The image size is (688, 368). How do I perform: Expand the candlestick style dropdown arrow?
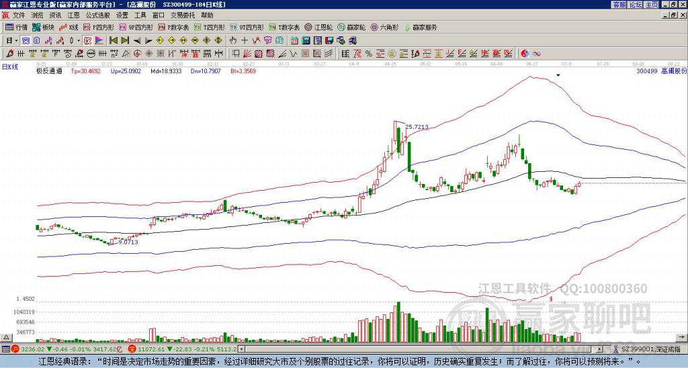[x=79, y=40]
